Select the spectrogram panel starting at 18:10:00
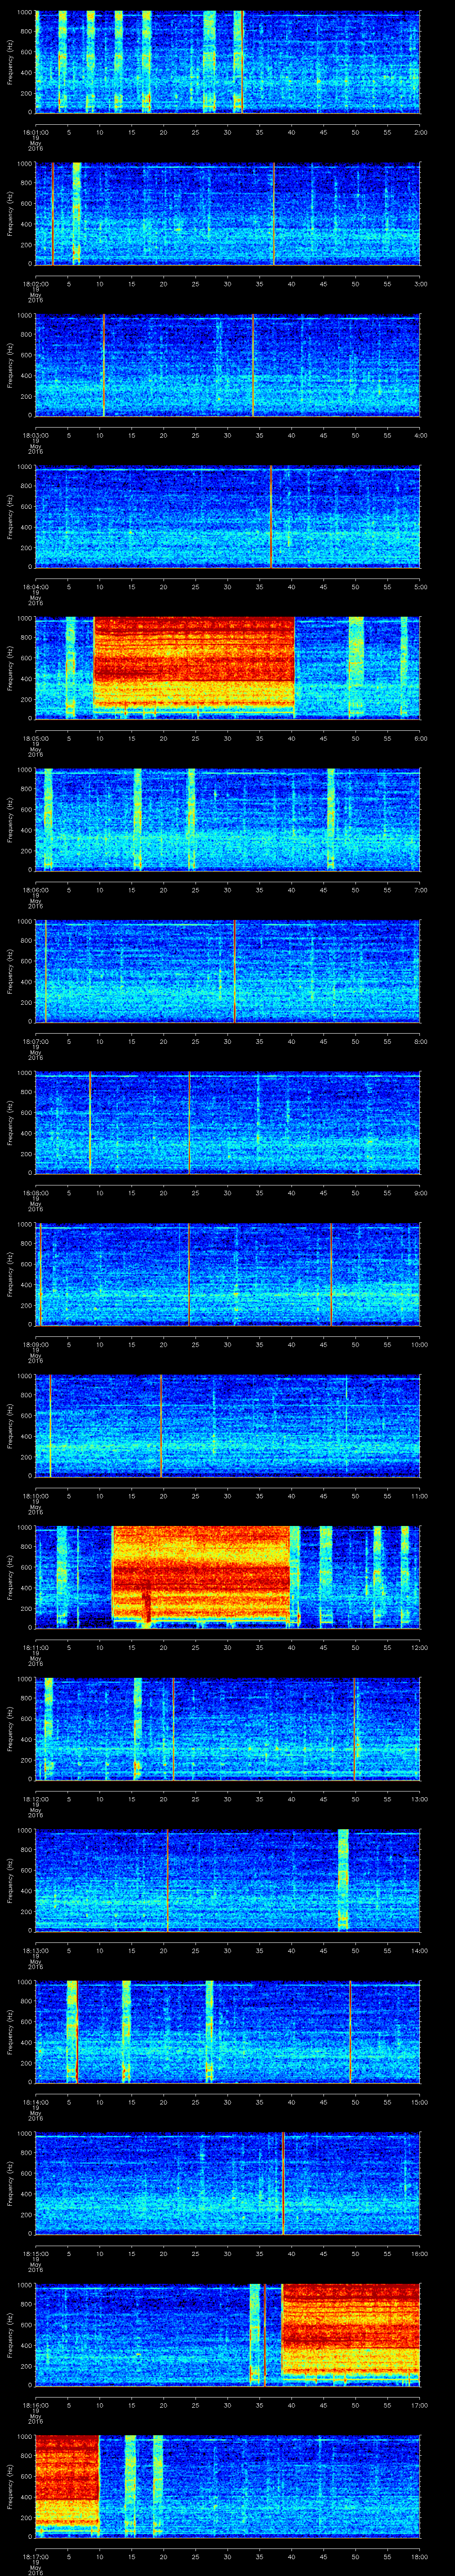 (228, 1425)
